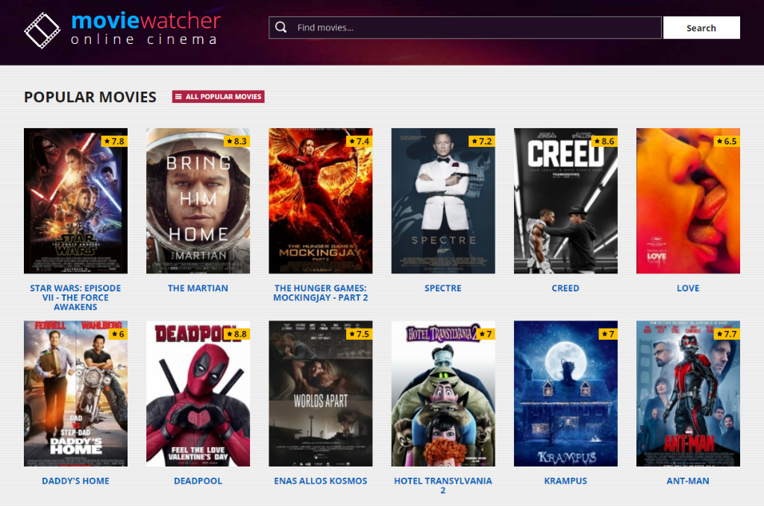Open the Hunger Games Mockingjay poster
The height and width of the screenshot is (506, 764).
(321, 201)
